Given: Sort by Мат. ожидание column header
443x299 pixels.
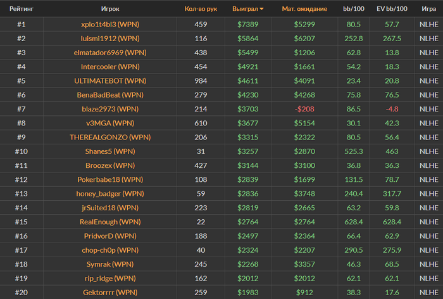Looking at the screenshot, I should tap(304, 9).
